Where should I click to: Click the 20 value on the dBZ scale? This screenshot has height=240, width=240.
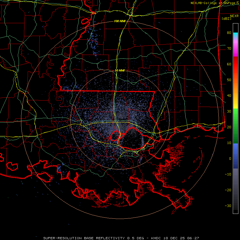tap(229, 127)
